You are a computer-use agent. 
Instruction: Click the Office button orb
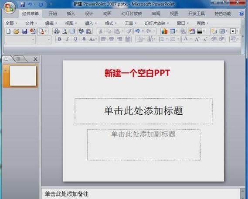[10, 7]
